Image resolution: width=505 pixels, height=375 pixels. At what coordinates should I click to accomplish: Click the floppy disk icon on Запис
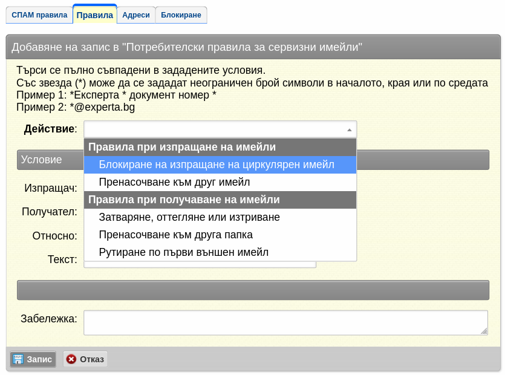tap(18, 359)
